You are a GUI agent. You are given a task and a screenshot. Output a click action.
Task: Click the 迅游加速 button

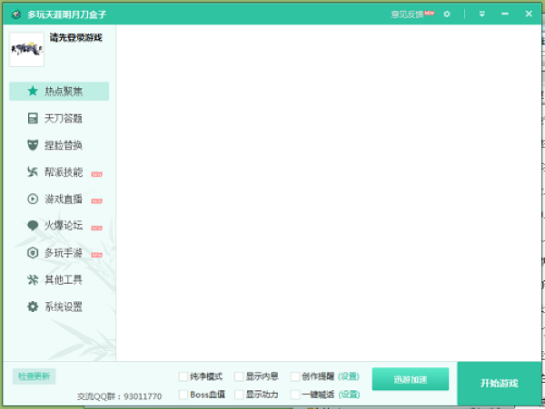pos(411,379)
